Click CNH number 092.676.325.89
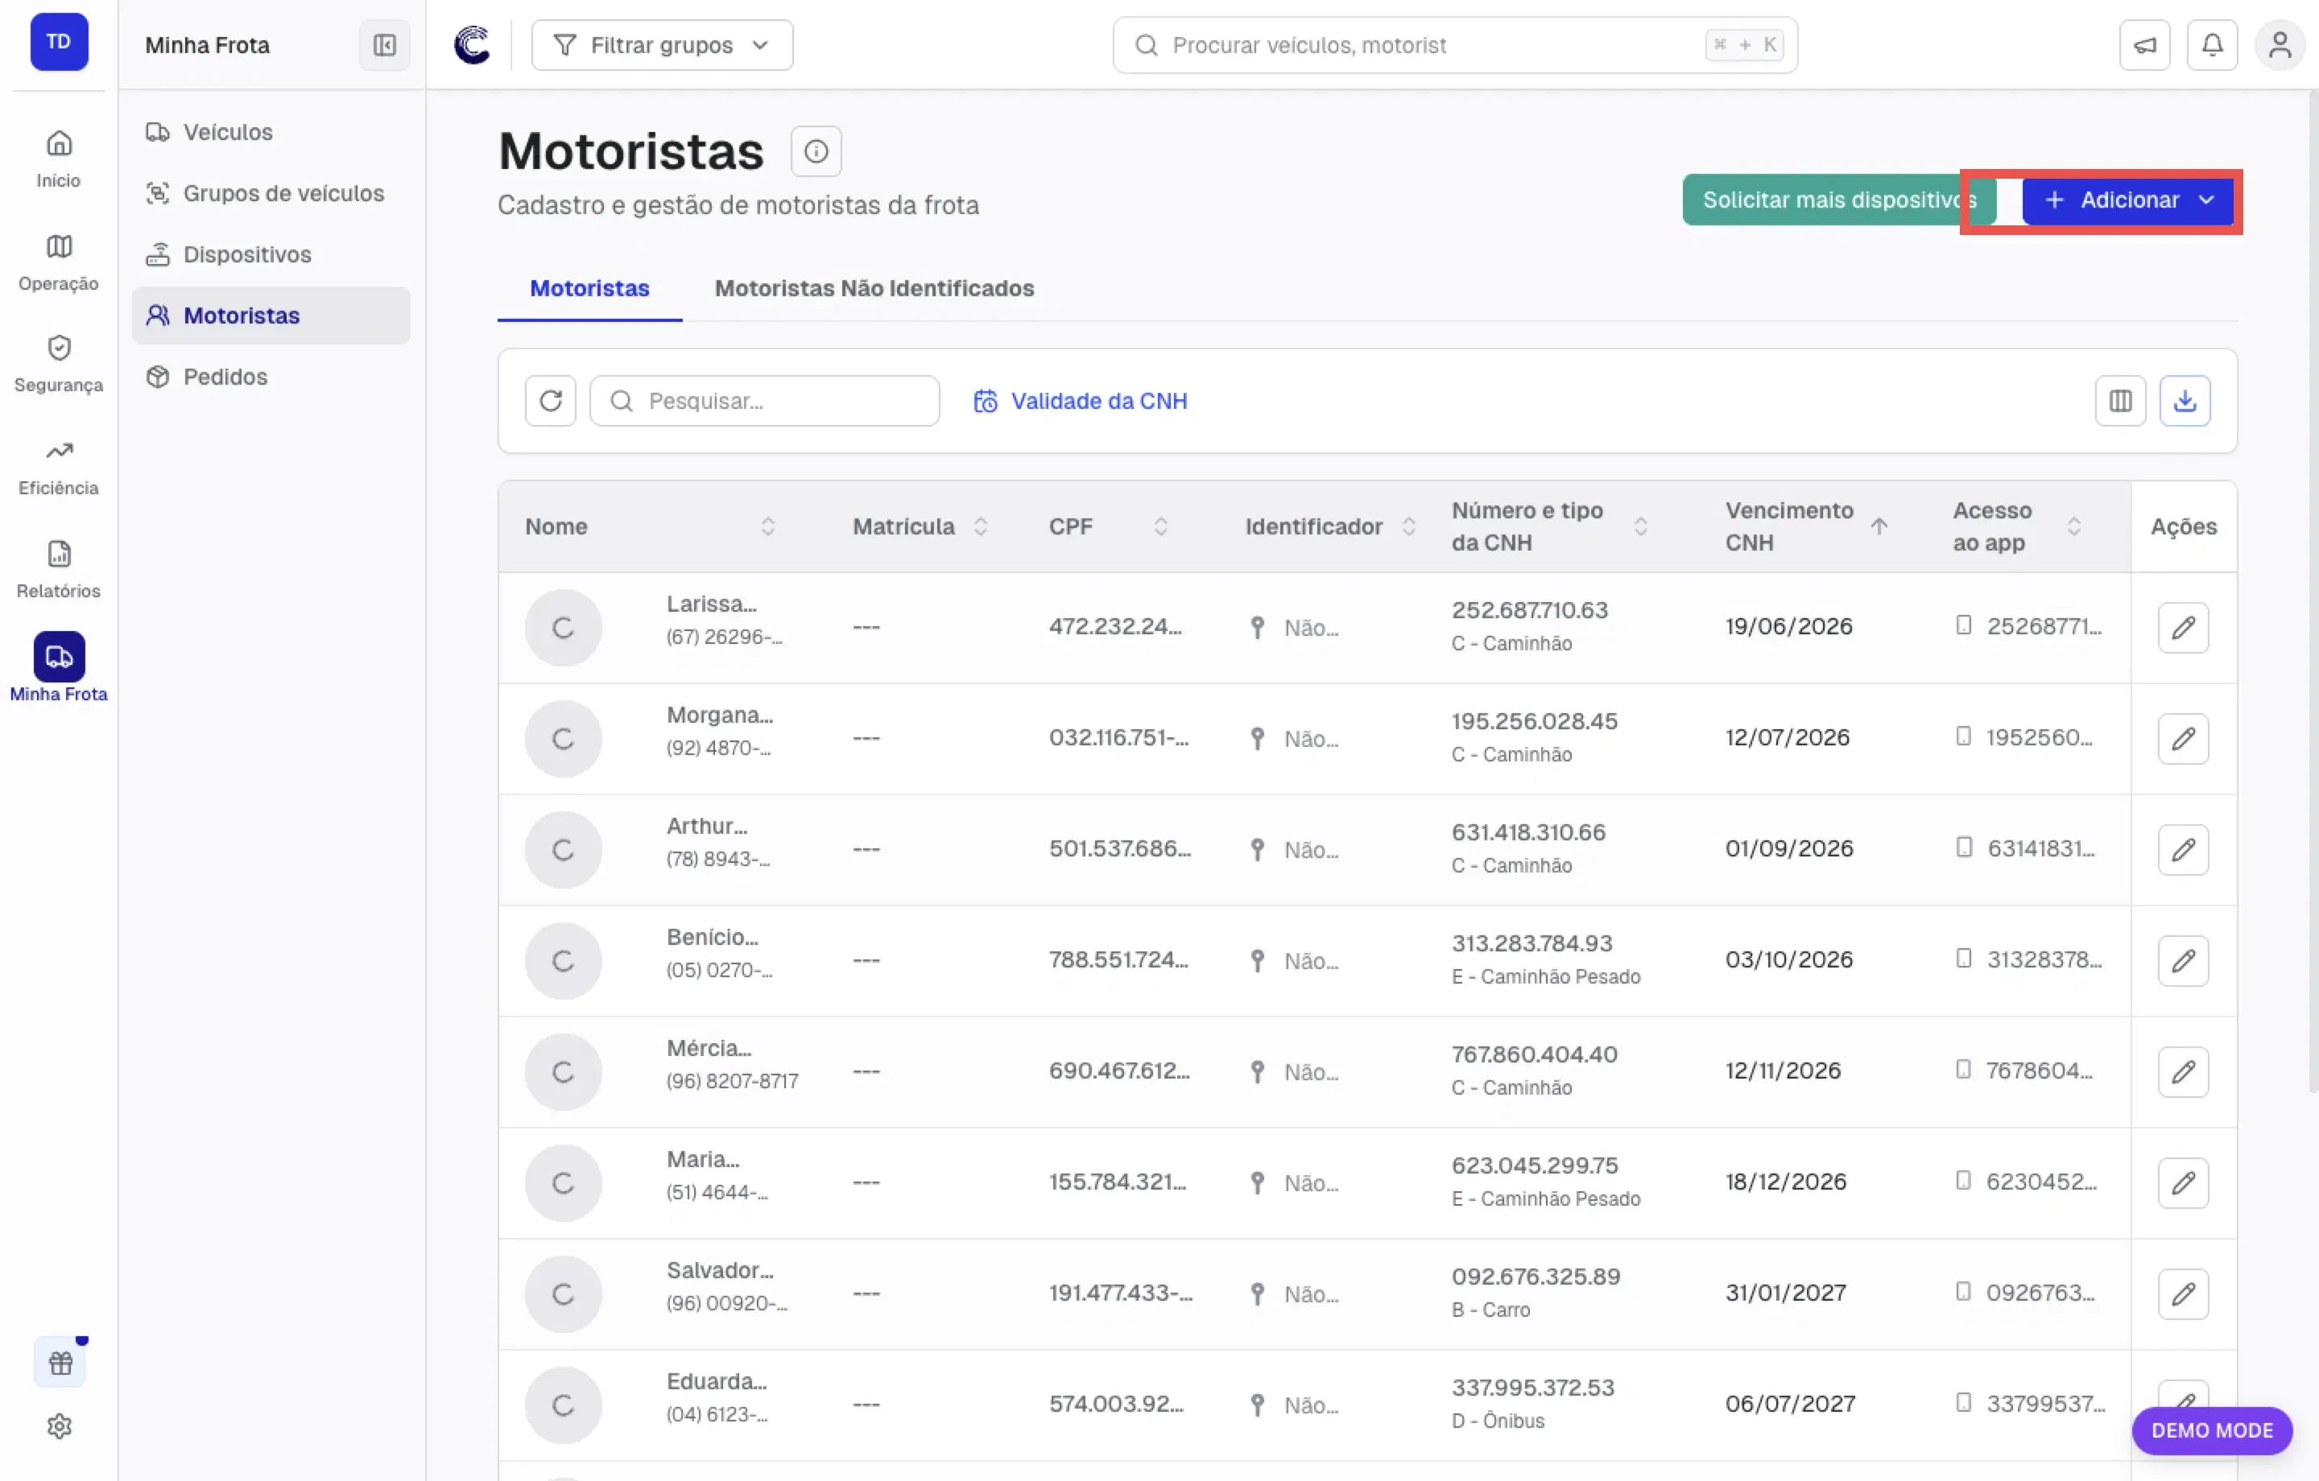Viewport: 2319px width, 1481px height. [x=1535, y=1277]
